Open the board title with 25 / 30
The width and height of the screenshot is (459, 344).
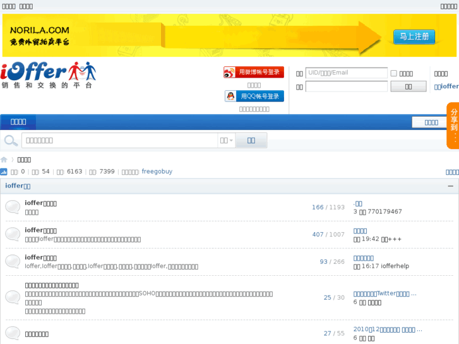pyautogui.click(x=52, y=285)
